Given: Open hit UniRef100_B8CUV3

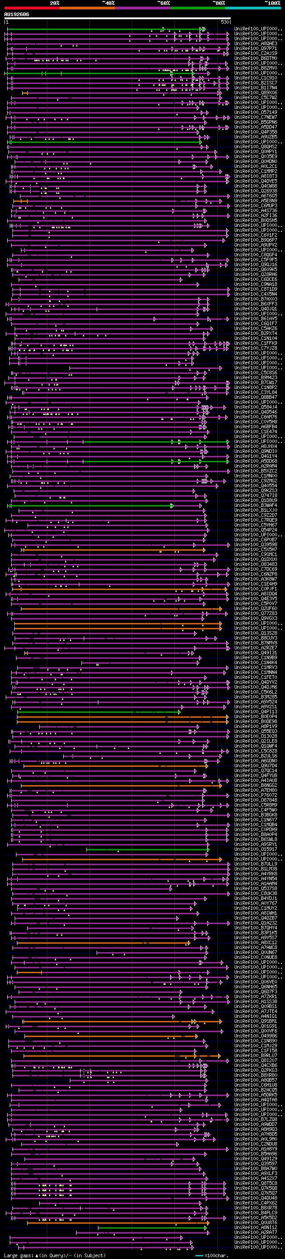Looking at the screenshot, I should click(x=256, y=638).
